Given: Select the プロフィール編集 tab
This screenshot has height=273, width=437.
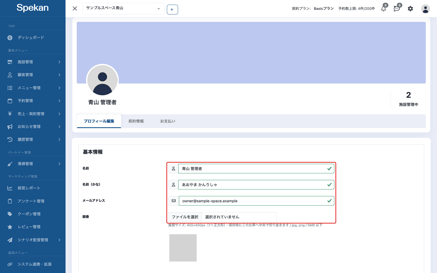Looking at the screenshot, I should click(x=99, y=121).
